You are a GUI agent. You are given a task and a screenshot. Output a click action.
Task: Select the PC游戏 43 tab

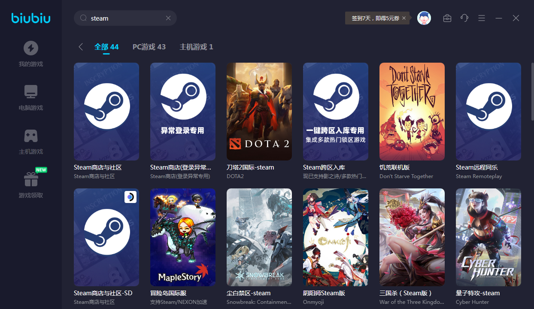[x=149, y=47]
